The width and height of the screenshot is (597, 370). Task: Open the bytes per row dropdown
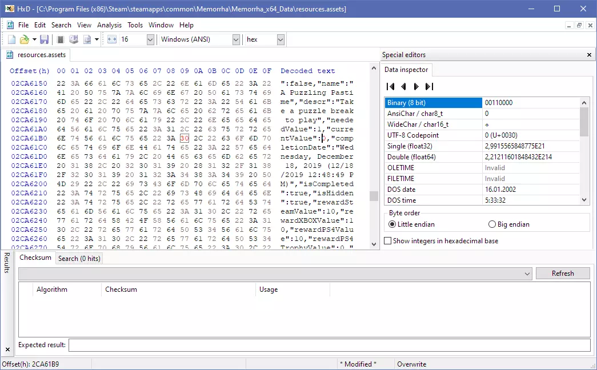pyautogui.click(x=150, y=39)
